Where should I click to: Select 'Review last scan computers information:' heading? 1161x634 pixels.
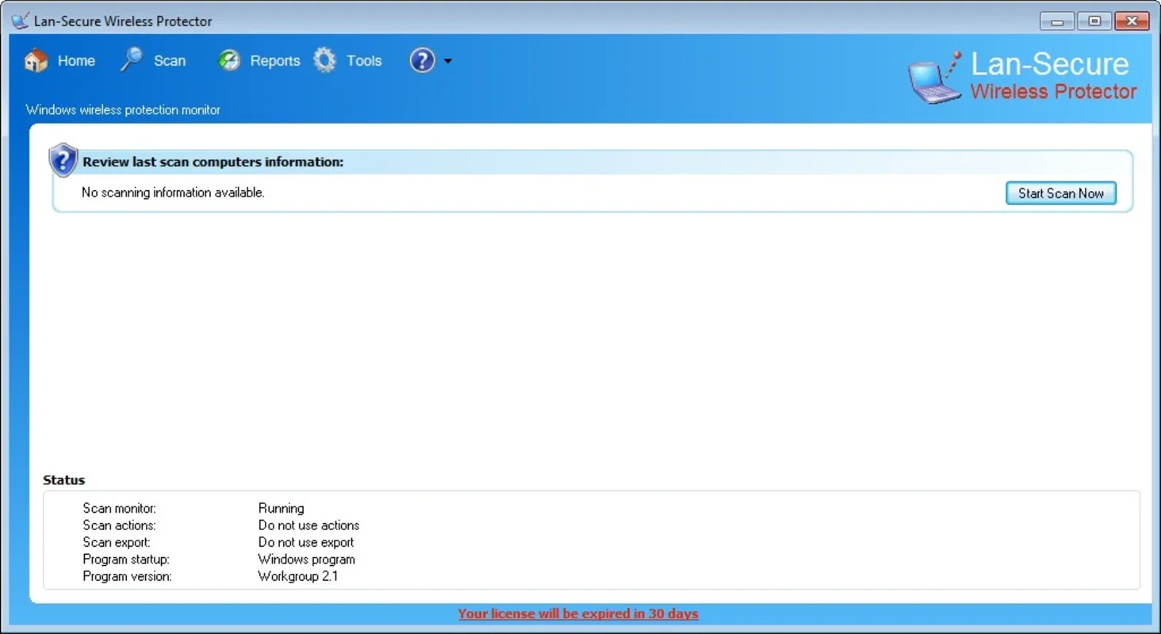(x=213, y=162)
